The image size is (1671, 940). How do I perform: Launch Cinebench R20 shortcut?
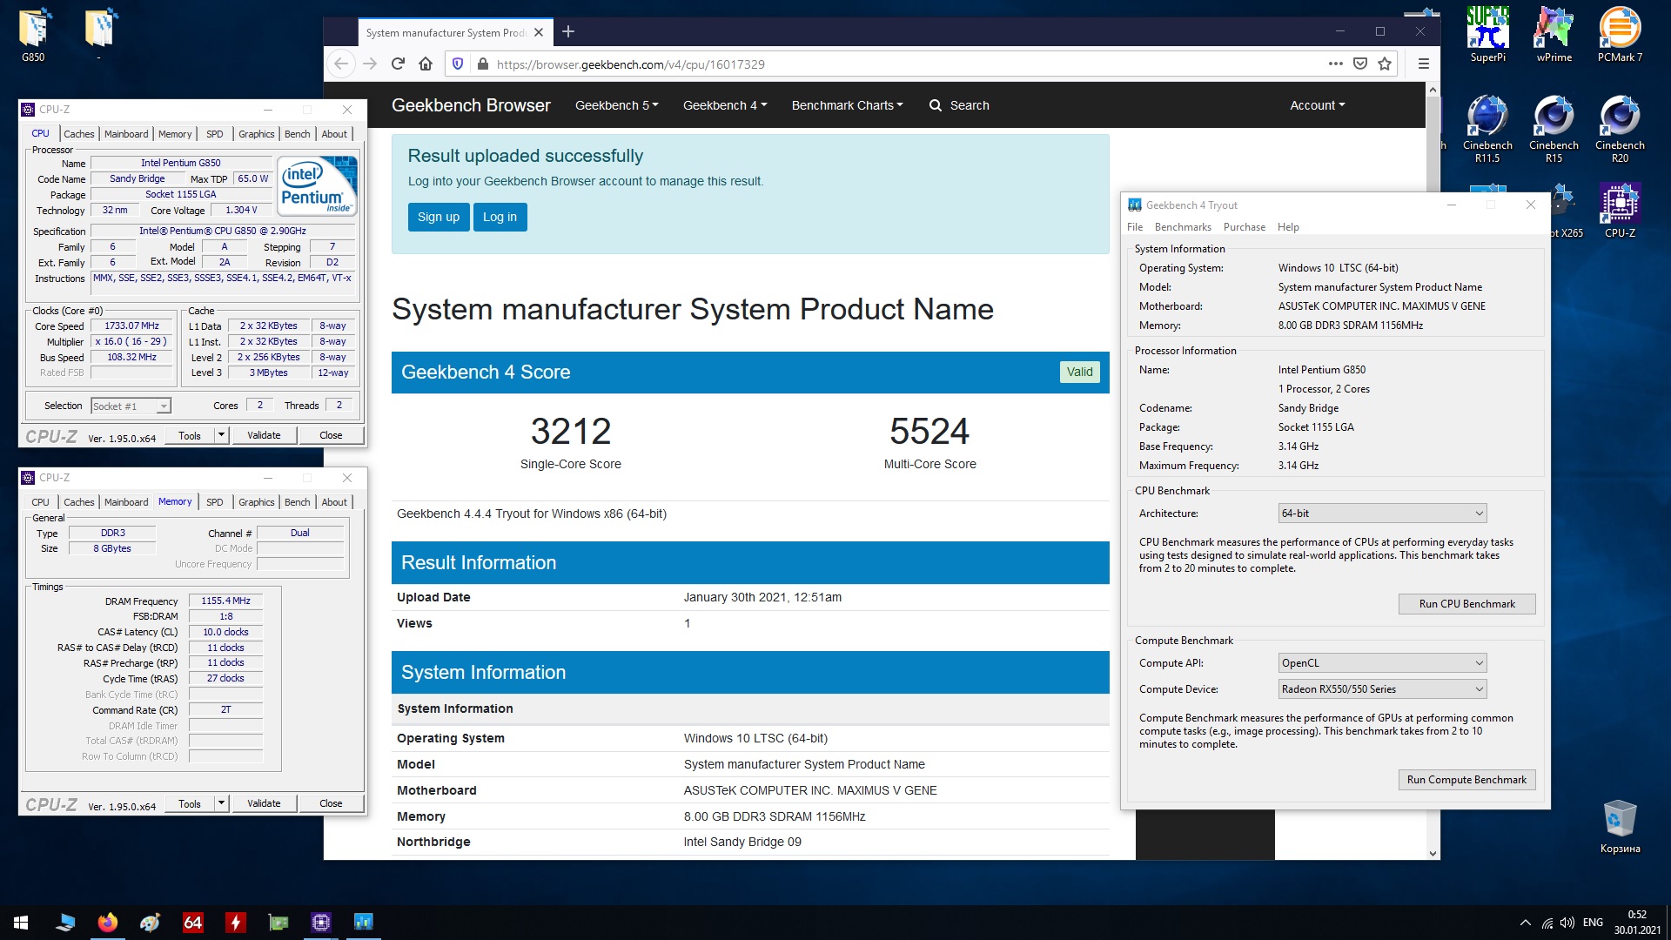(1620, 129)
